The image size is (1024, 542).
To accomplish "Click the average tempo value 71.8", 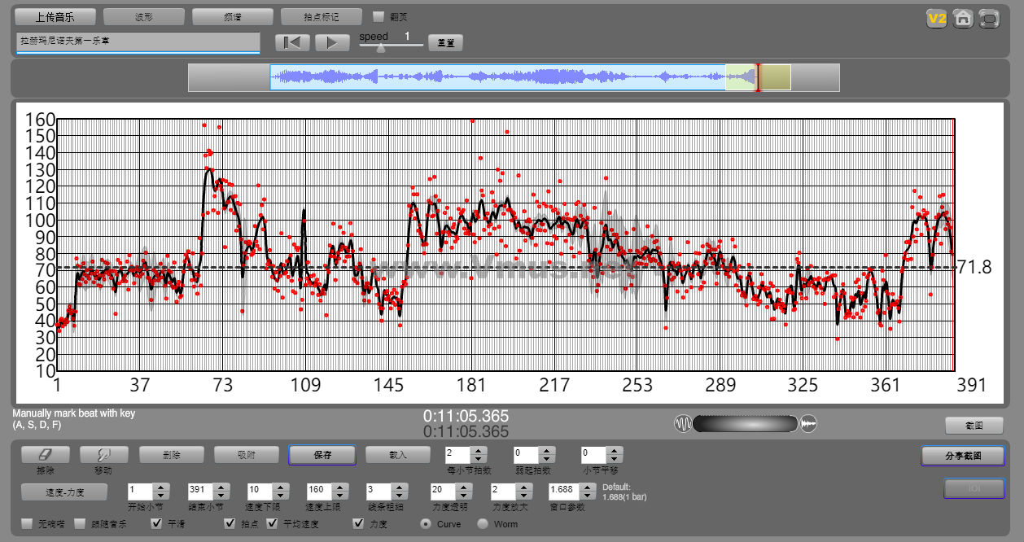I will click(975, 267).
